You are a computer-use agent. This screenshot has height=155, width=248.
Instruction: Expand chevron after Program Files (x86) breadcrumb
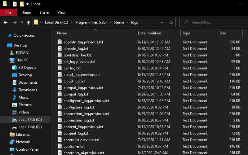point(110,22)
